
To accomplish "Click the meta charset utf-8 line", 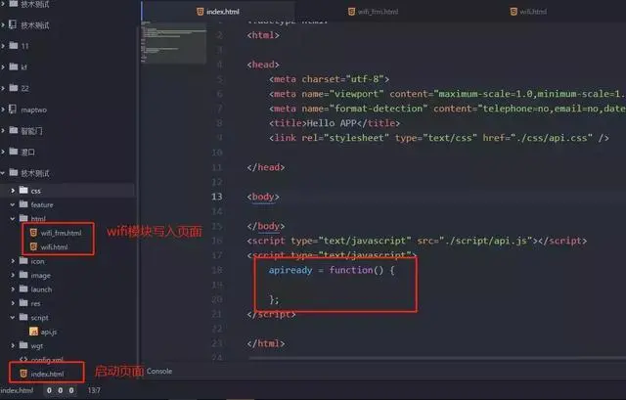I will coord(329,79).
